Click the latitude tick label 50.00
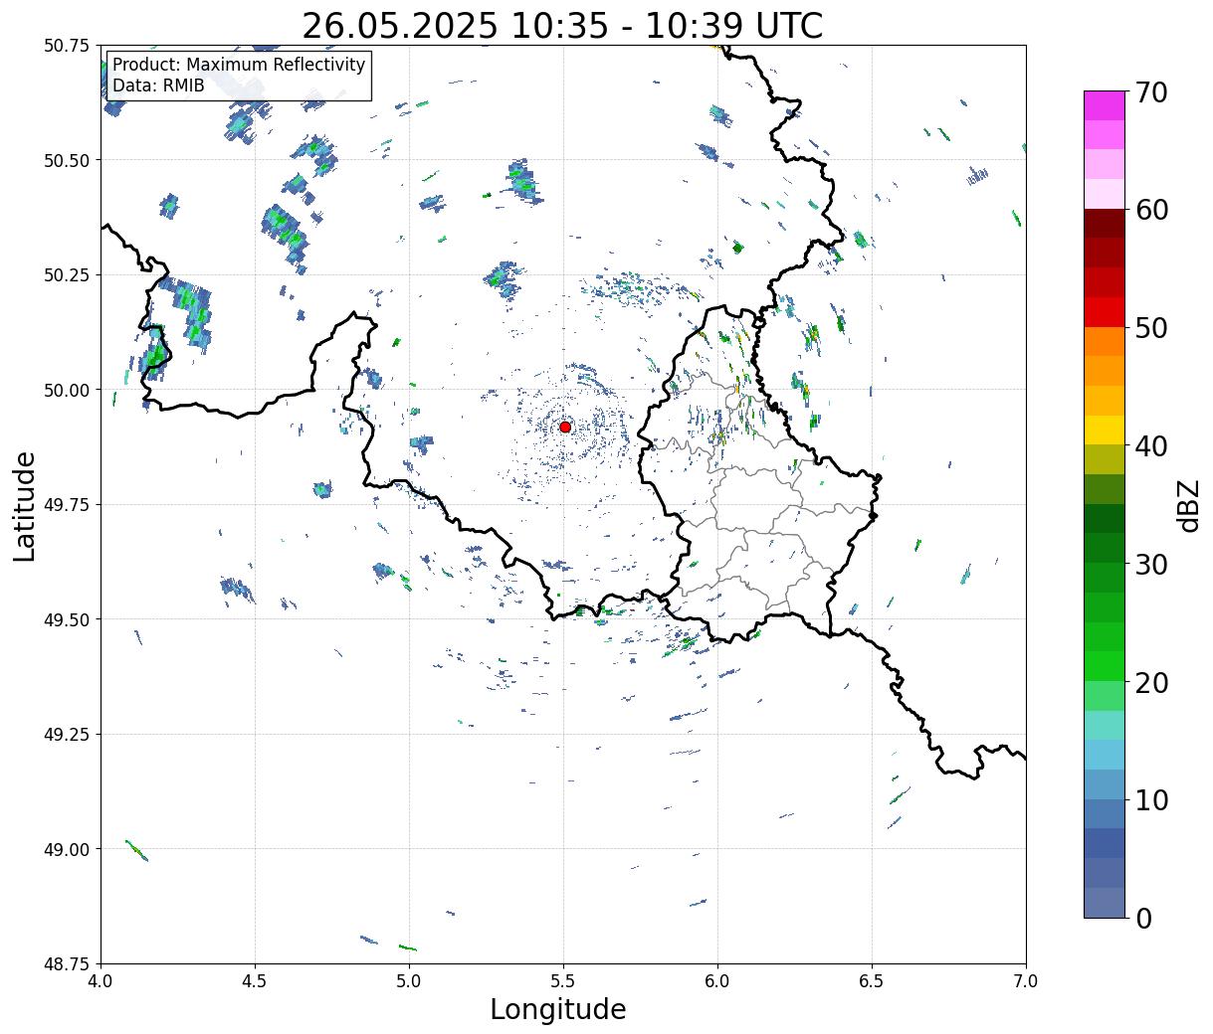This screenshot has height=1034, width=1213. click(67, 390)
